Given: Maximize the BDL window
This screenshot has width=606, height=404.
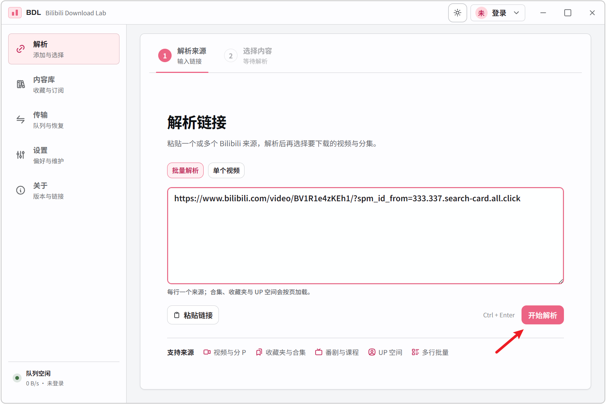Looking at the screenshot, I should (x=568, y=13).
